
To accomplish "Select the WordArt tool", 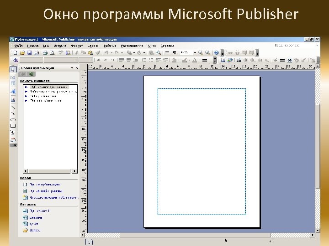I will tap(13, 92).
